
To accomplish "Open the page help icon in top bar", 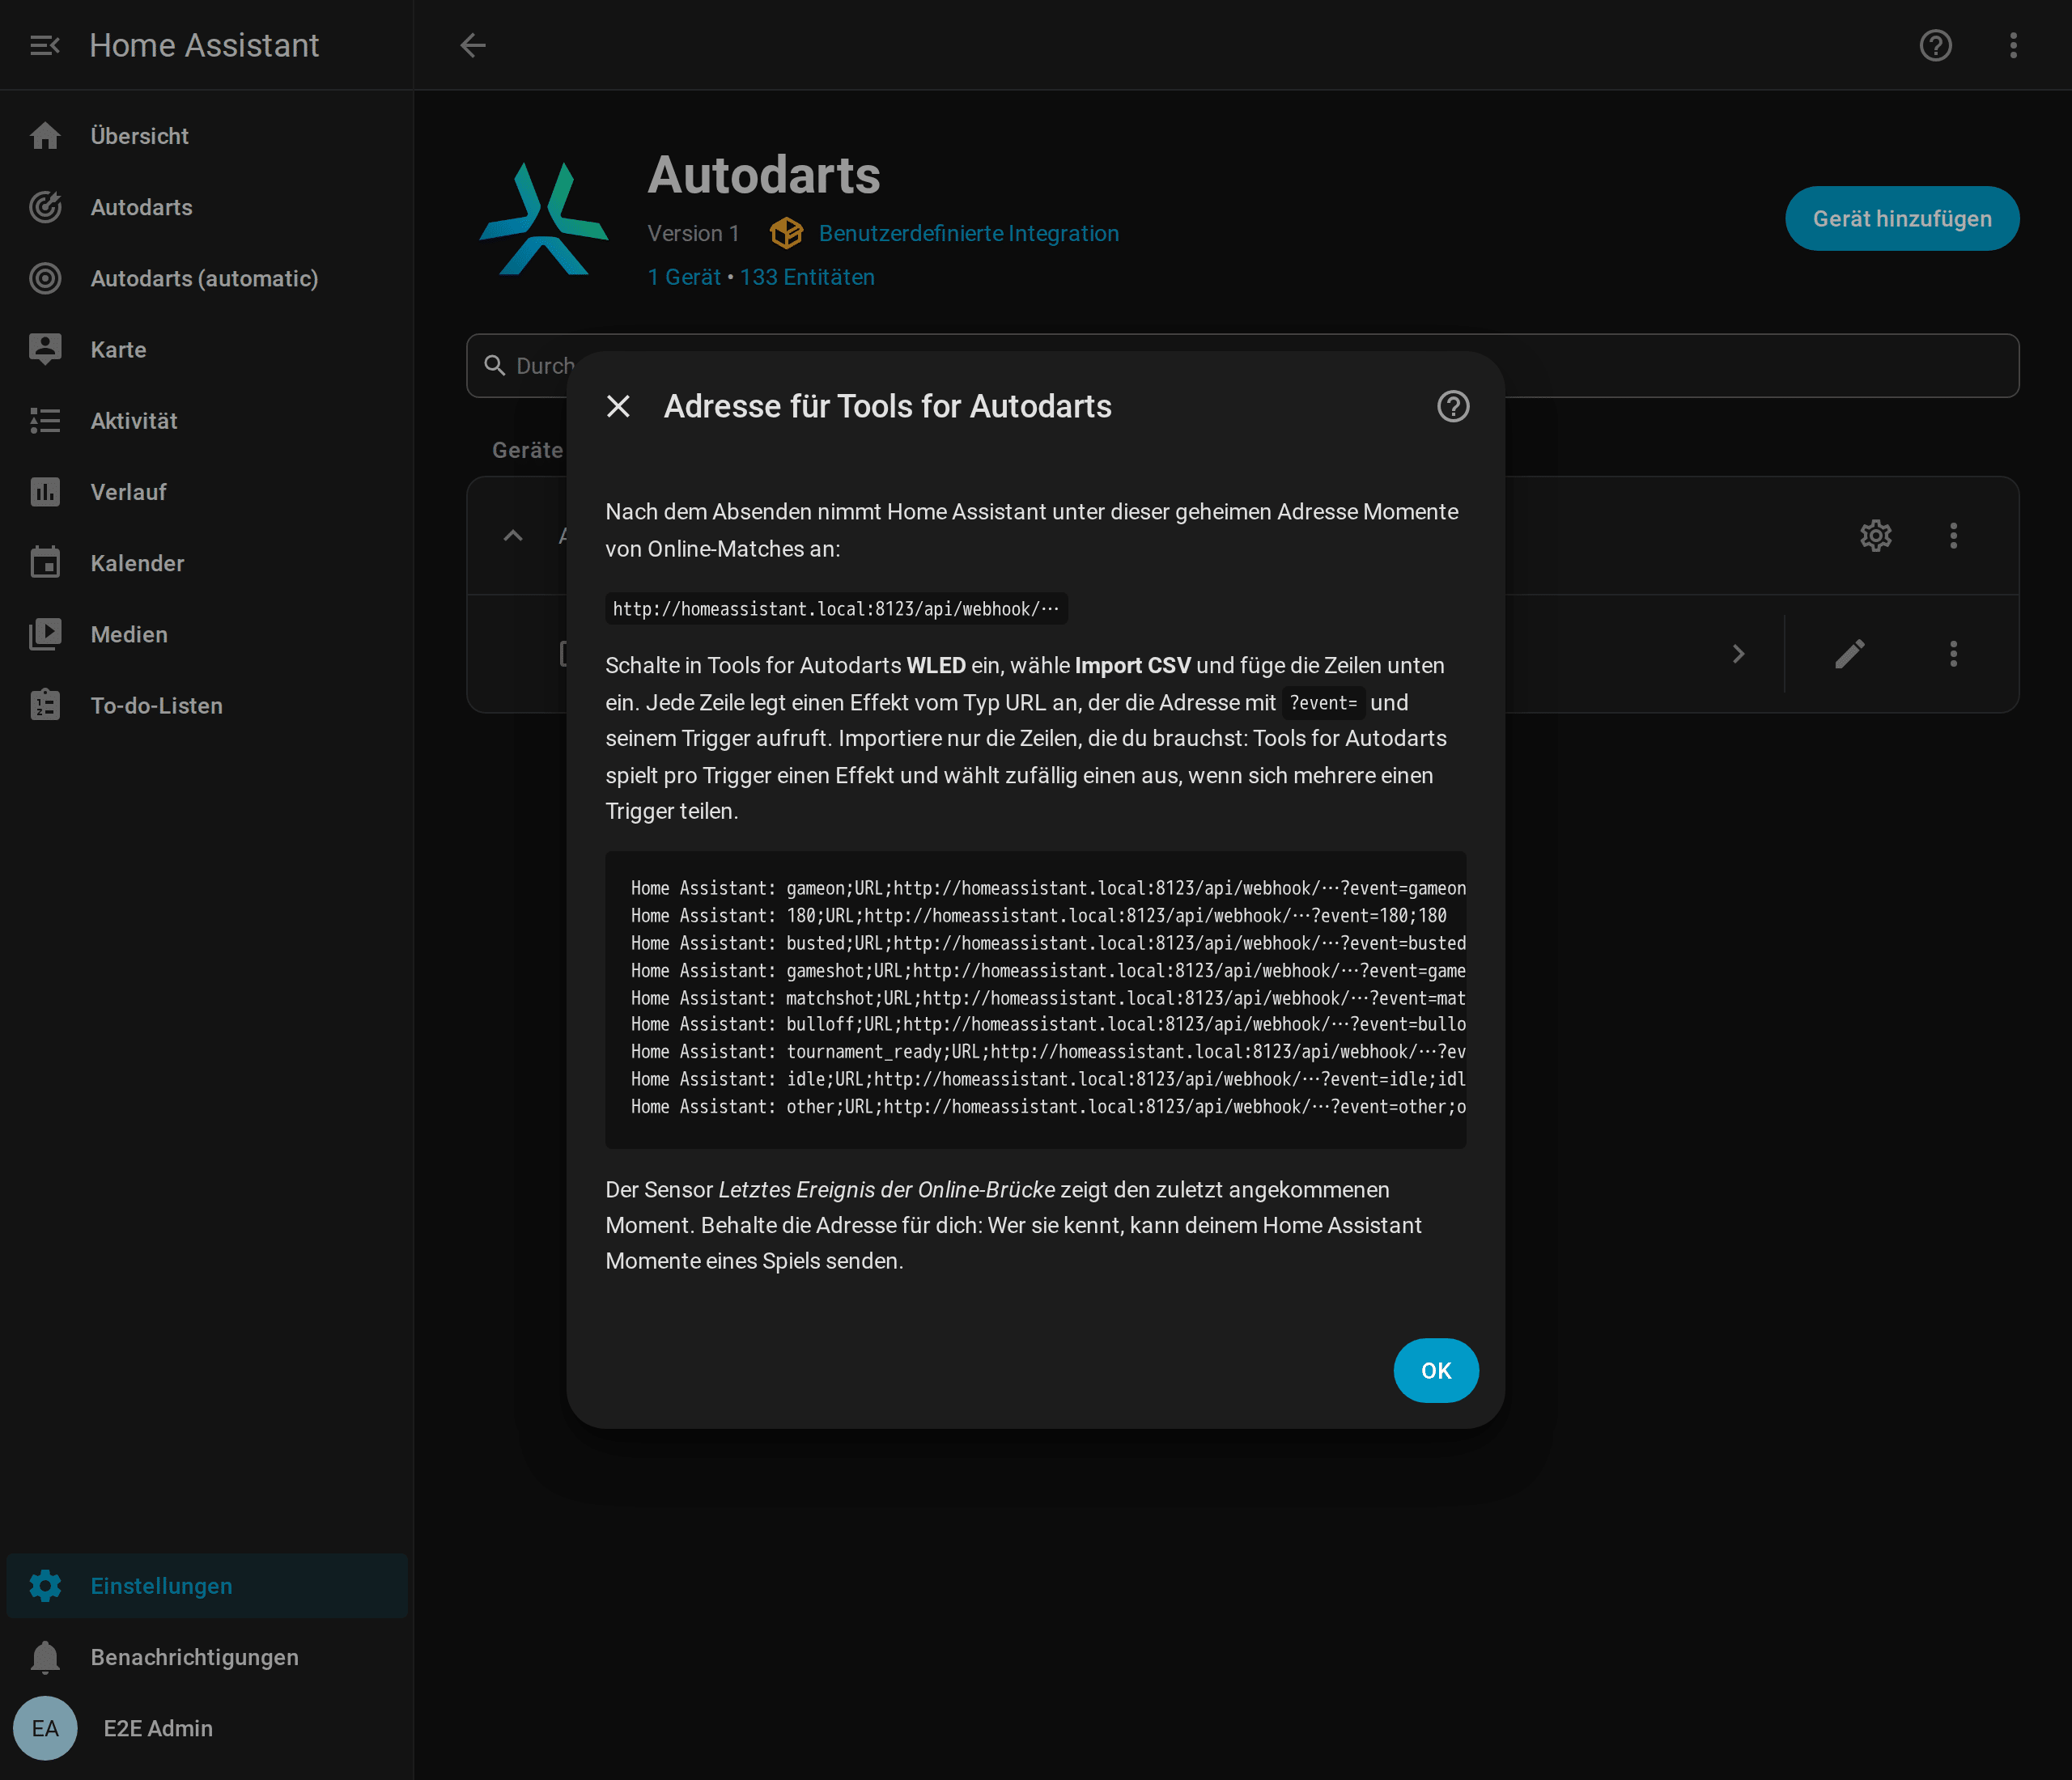I will [1936, 45].
